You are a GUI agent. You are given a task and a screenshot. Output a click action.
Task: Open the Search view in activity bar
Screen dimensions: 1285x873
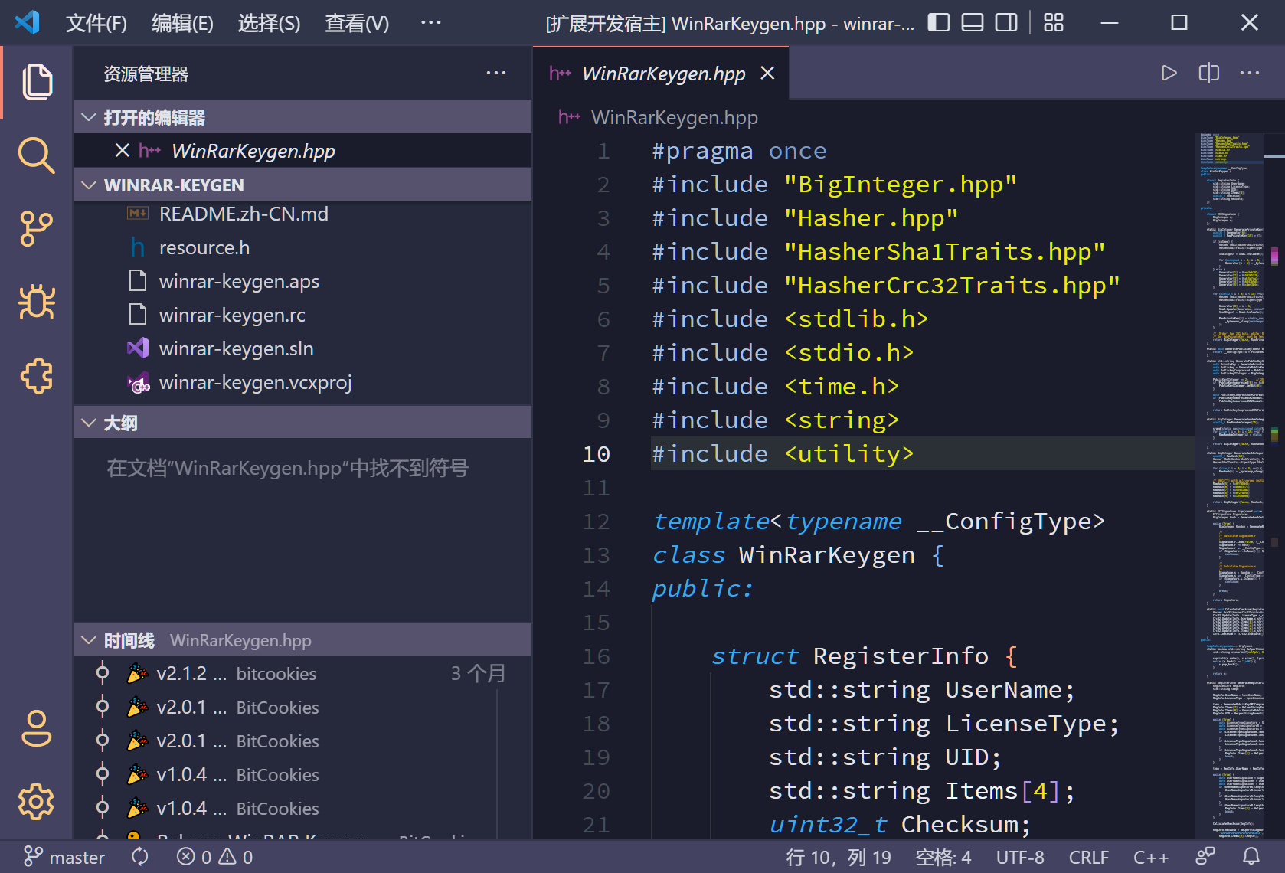point(36,155)
